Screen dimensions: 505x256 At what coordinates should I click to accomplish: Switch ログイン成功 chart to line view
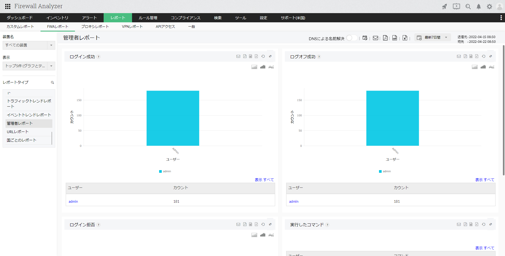pyautogui.click(x=271, y=67)
